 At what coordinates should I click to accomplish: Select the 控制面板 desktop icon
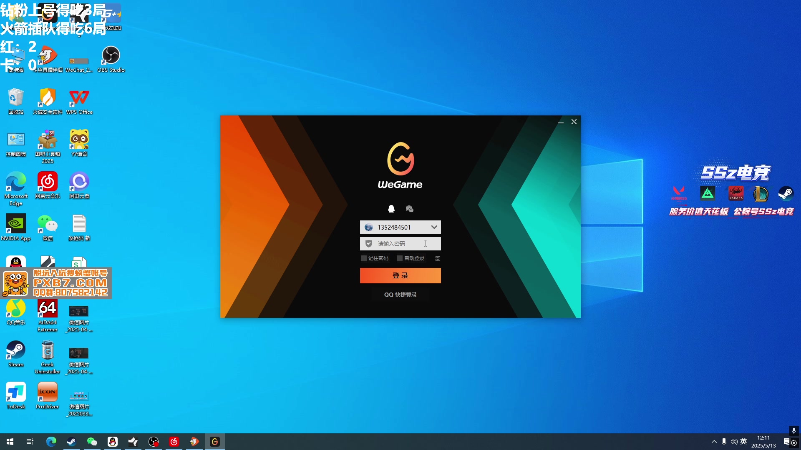16,143
